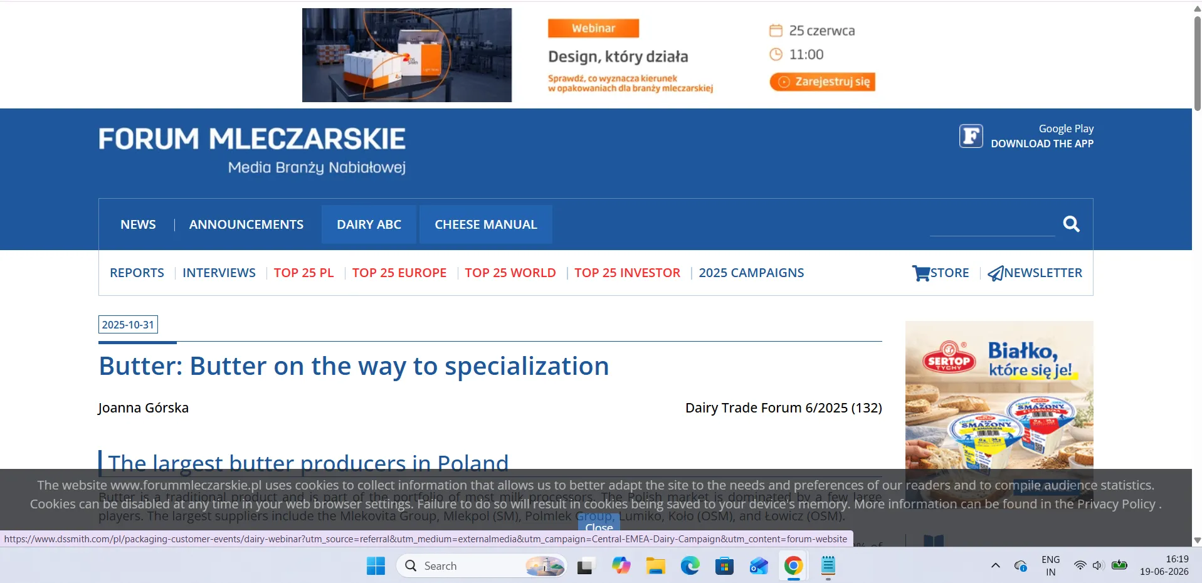This screenshot has width=1202, height=583.
Task: Show hidden system tray icons
Action: click(x=995, y=565)
